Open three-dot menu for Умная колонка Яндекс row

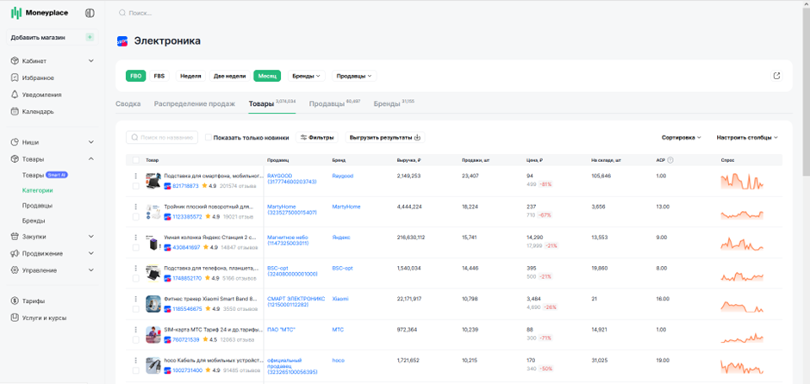click(136, 238)
